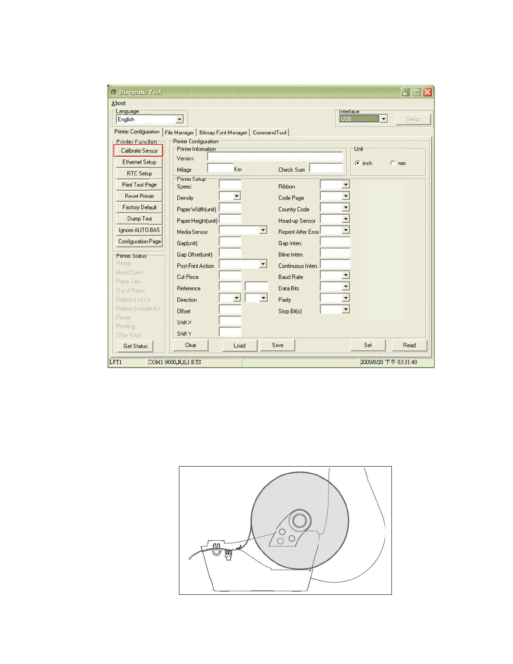Click the COM1 9600,N,8,1 RTS status text
Image resolution: width=513 pixels, height=664 pixels.
(x=175, y=362)
